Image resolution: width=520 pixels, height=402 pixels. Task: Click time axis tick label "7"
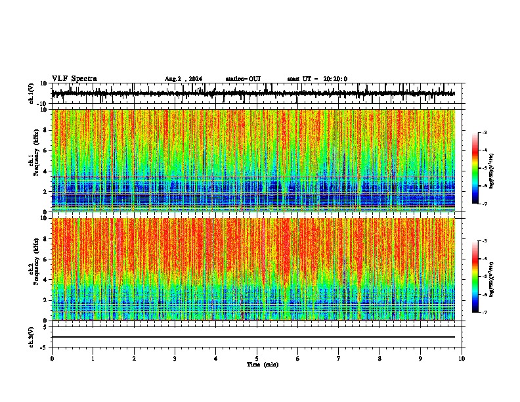(339, 359)
